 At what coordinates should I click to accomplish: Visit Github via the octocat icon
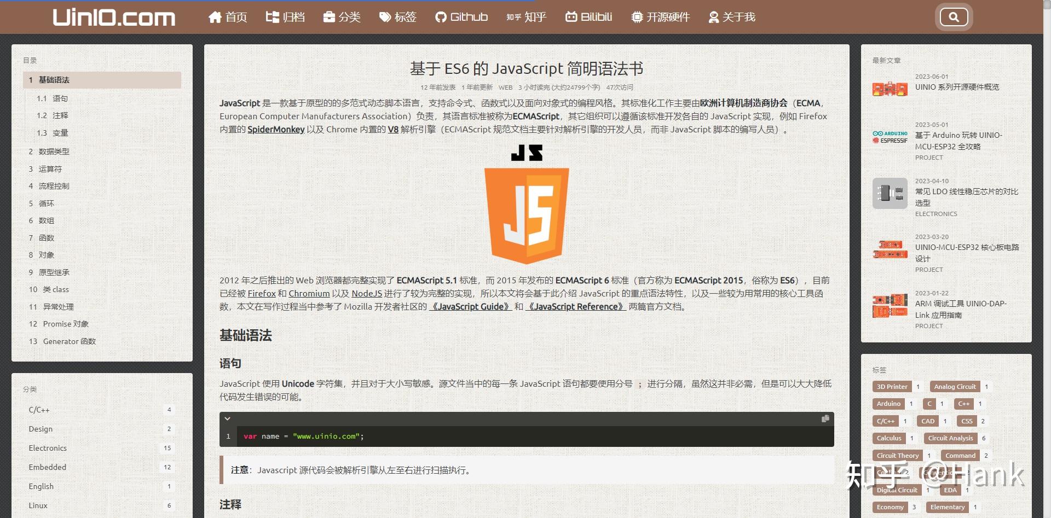tap(441, 17)
